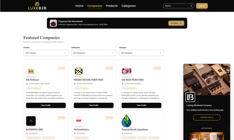Click the search magnifier icon
Image resolution: width=234 pixels, height=140 pixels.
(191, 6)
